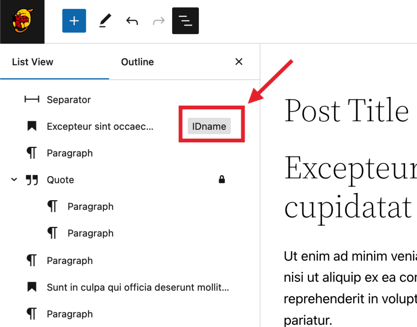Viewport: 417px width, 327px height.
Task: Click the site logo icon
Action: tap(22, 21)
